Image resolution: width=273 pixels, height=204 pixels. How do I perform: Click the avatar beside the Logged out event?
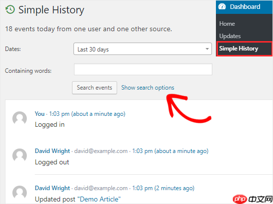(x=19, y=155)
